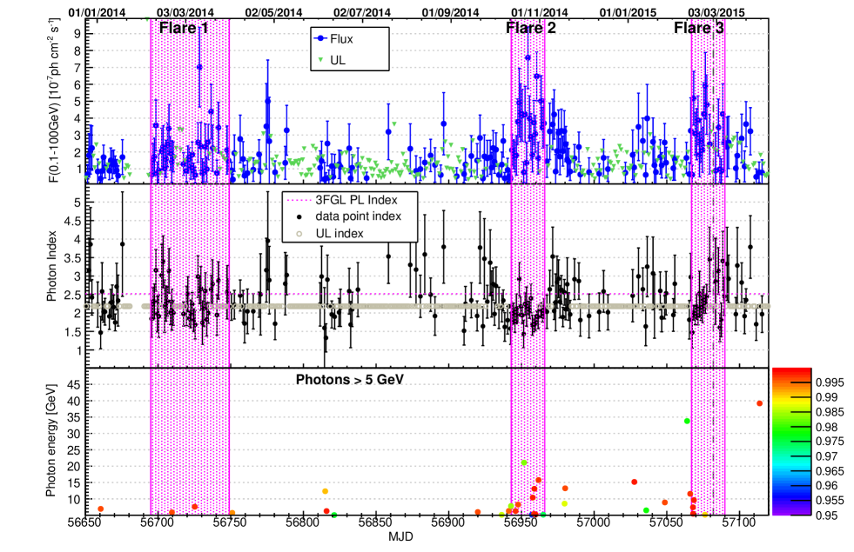Viewport: 854px width, 552px height.
Task: Click the 56700 MJD tick label
Action: pyautogui.click(x=158, y=523)
